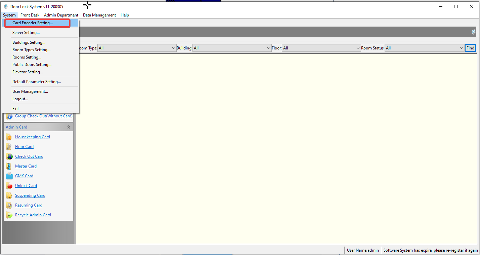The image size is (480, 255).
Task: Click the User Name:admin status entry
Action: 363,250
